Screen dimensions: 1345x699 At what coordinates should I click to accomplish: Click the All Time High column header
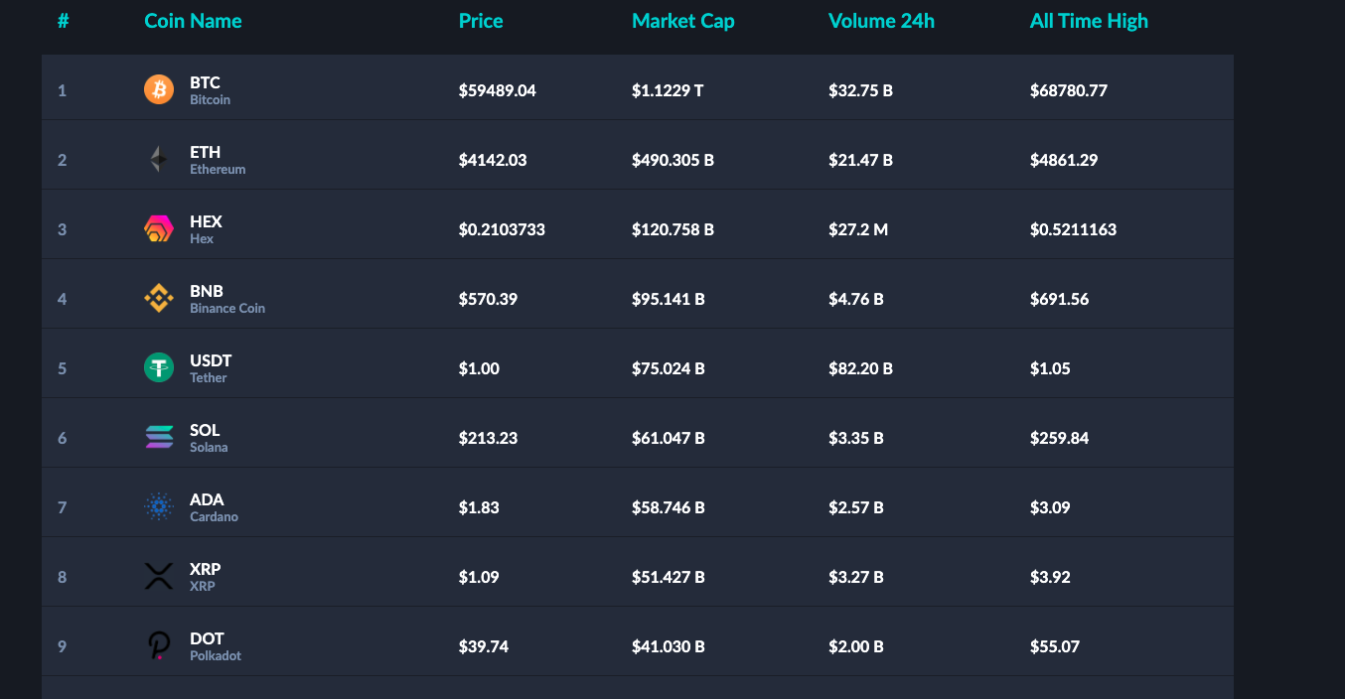click(1089, 21)
